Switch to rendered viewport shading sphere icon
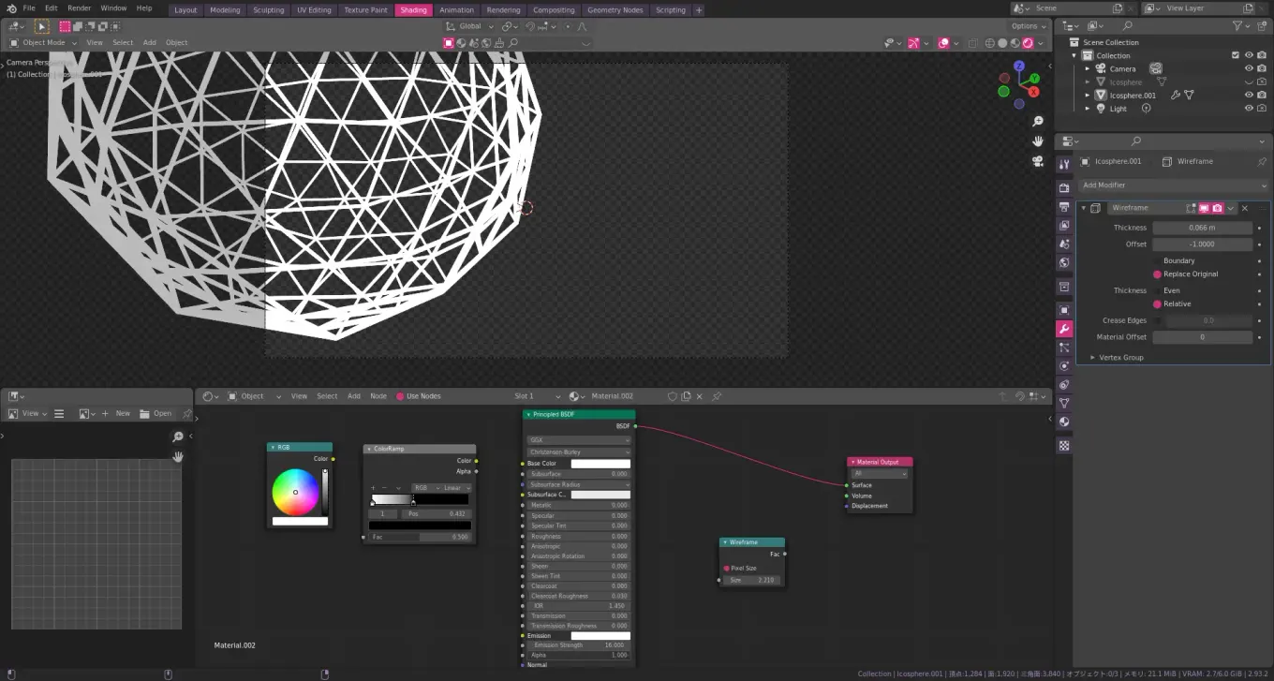The width and height of the screenshot is (1274, 681). click(x=1027, y=42)
